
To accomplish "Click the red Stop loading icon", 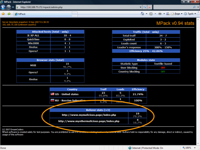I will click(x=149, y=7).
